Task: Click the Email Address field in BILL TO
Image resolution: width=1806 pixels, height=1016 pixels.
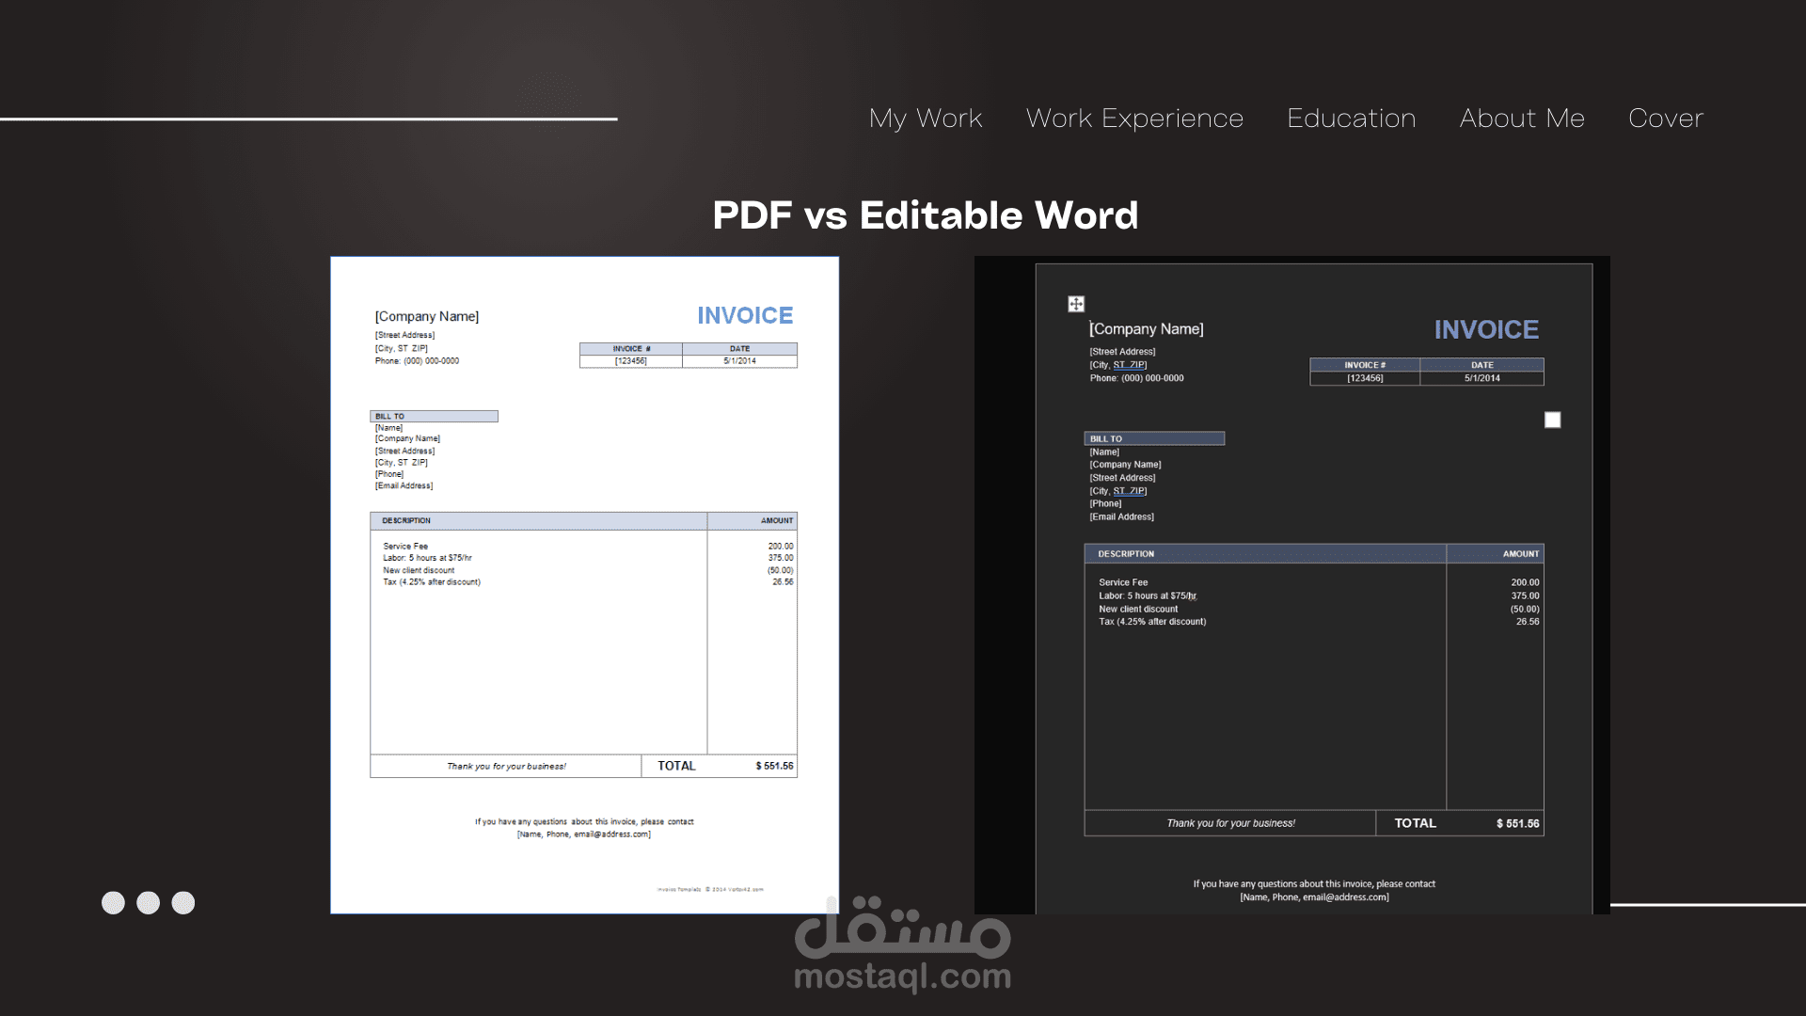Action: (x=1121, y=516)
